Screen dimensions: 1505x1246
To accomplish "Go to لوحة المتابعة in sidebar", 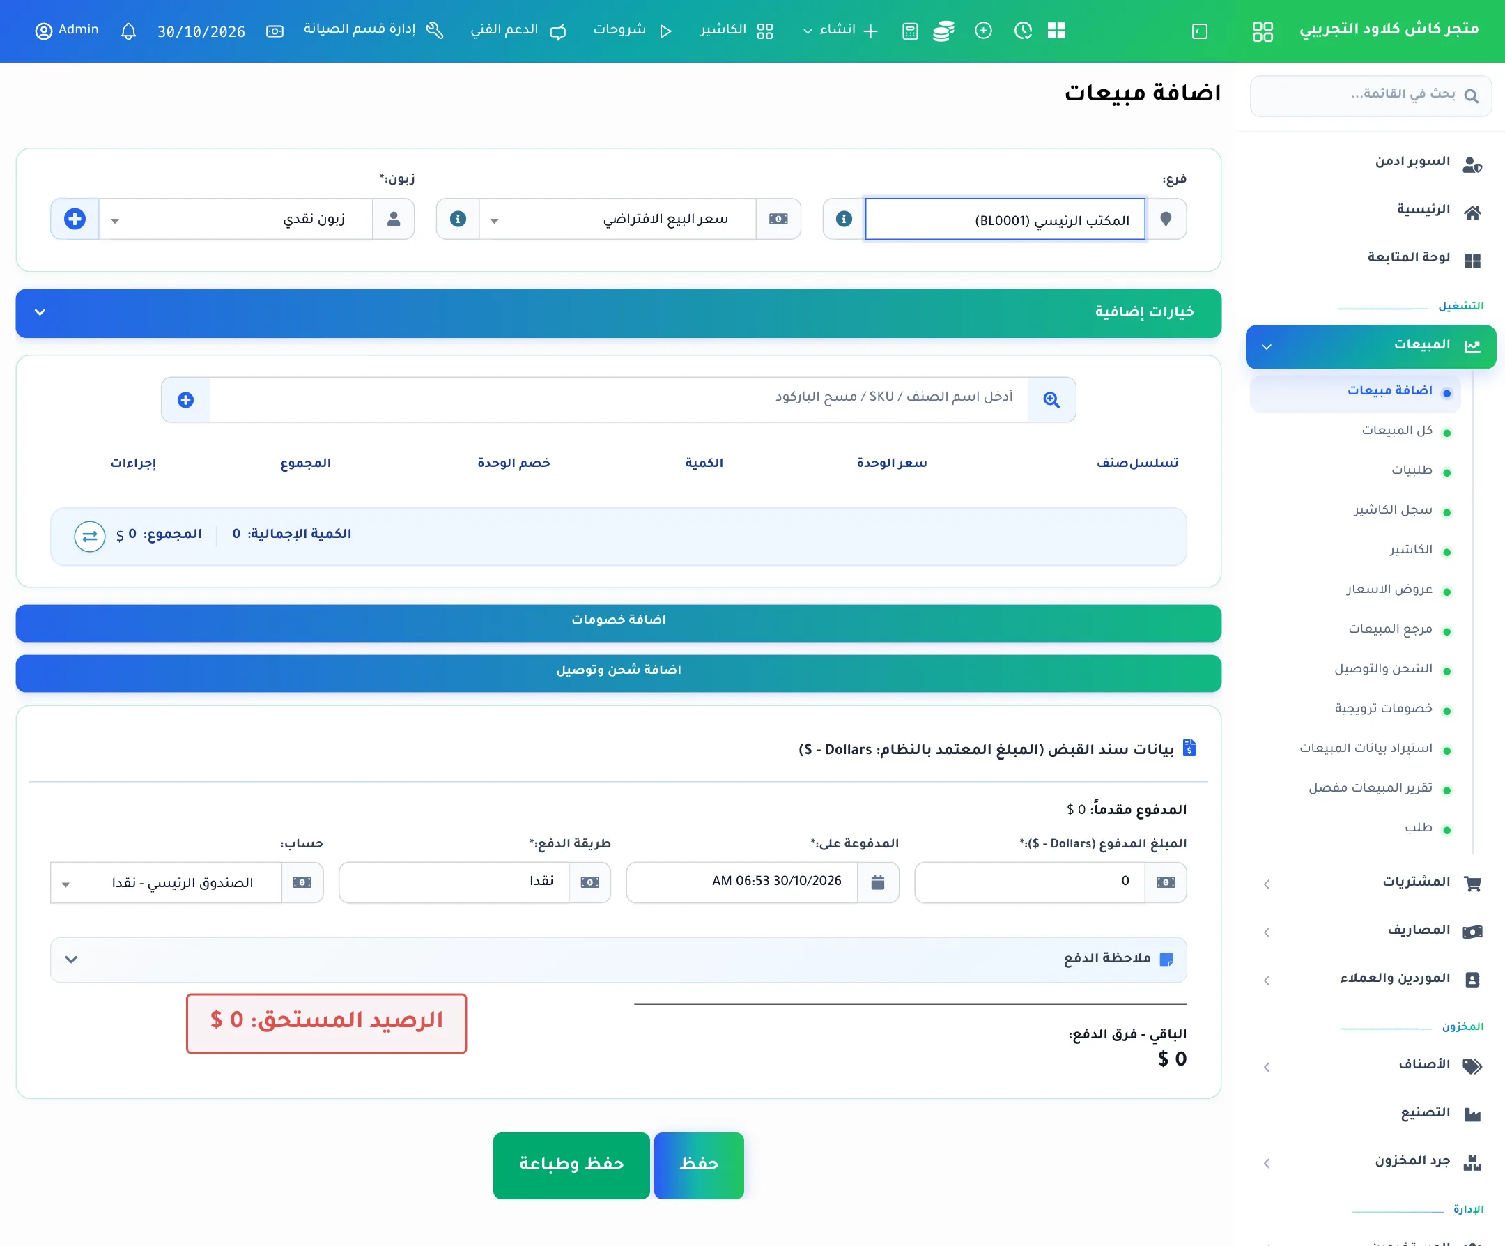I will pyautogui.click(x=1408, y=257).
